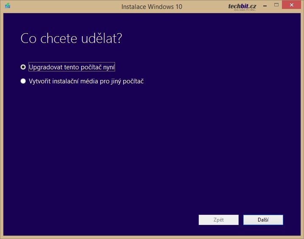304x239 pixels.
Task: Maximize the Instalace Windows 10 window
Action: click(276, 6)
